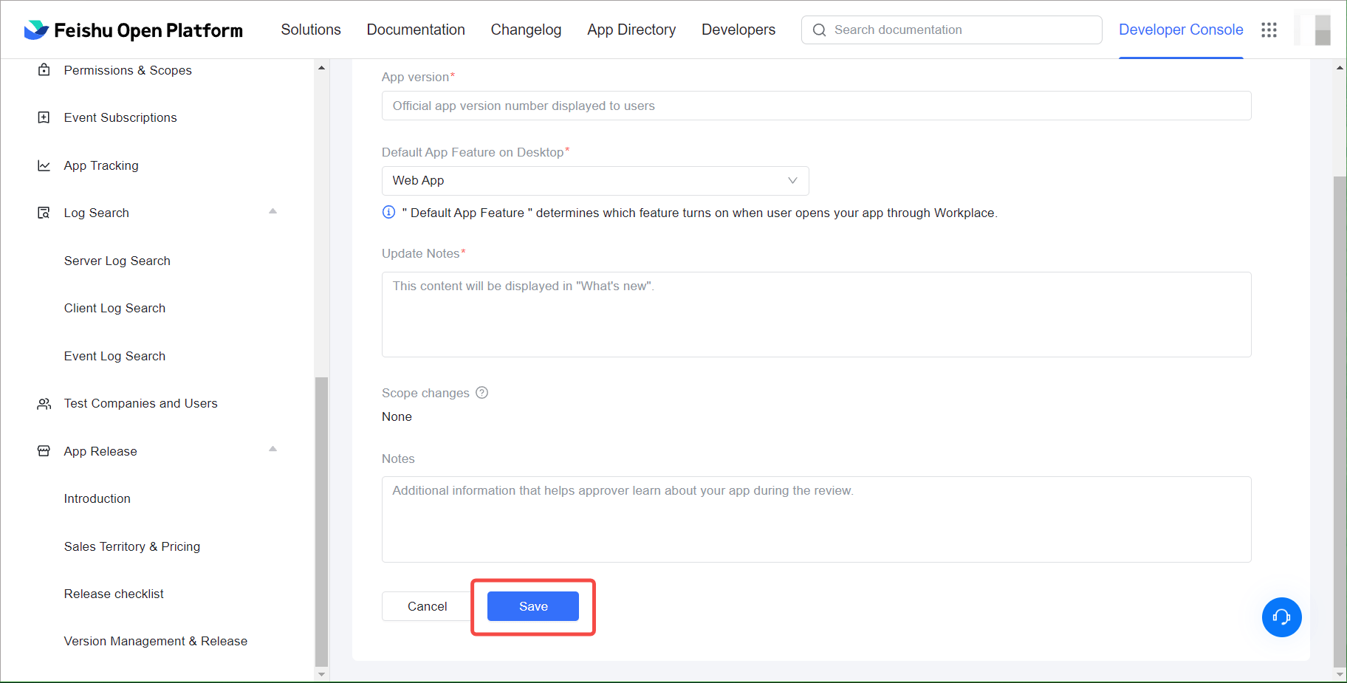
Task: Focus the Update Notes text area
Action: [816, 315]
